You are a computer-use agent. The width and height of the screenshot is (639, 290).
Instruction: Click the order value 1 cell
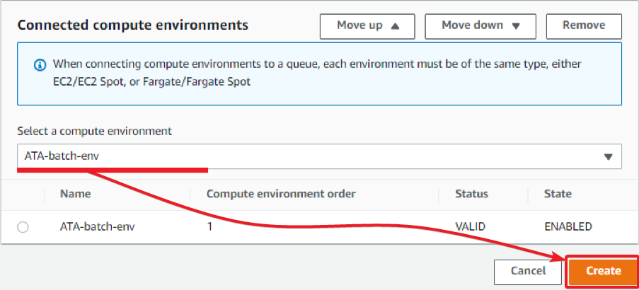(209, 227)
